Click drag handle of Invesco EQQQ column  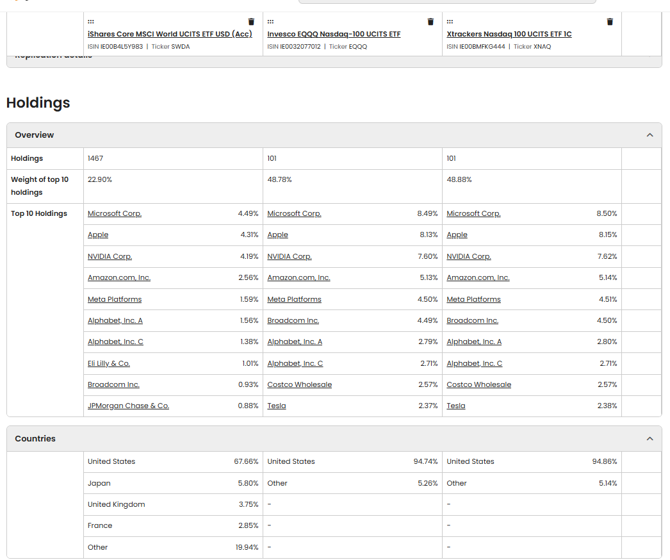click(270, 21)
